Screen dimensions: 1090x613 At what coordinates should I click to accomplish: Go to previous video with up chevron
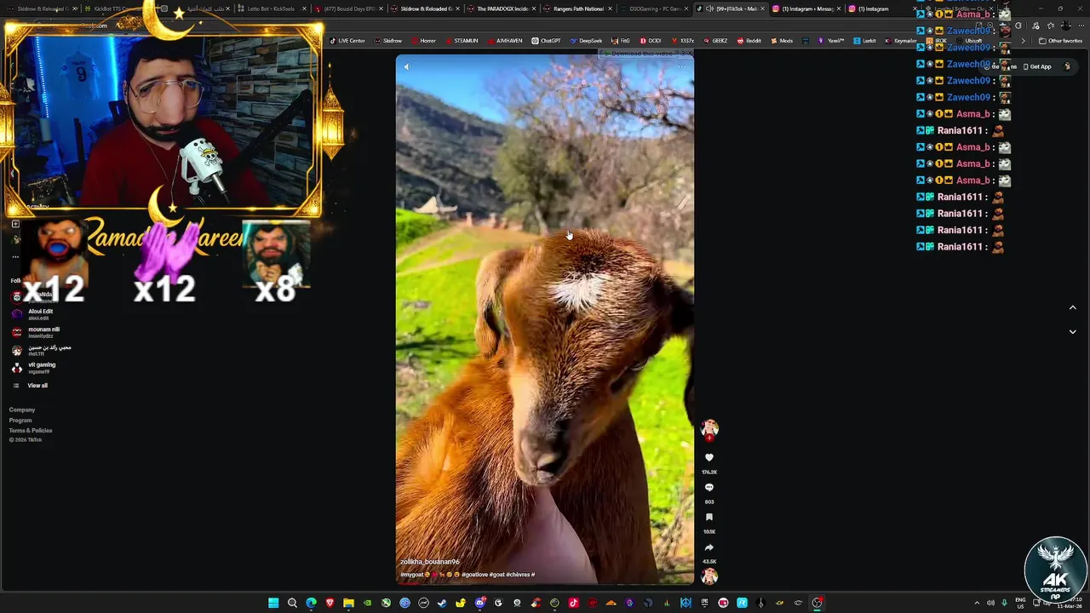(x=1072, y=307)
